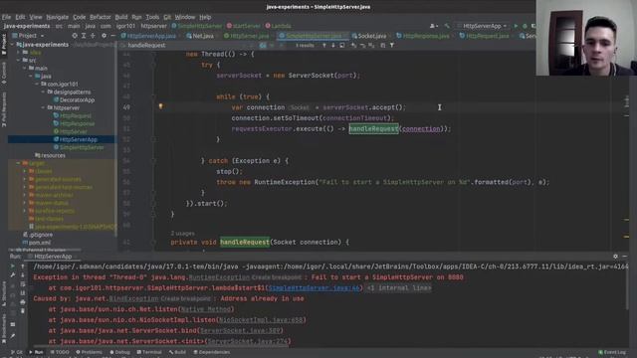Click the scroll up arrow in Run console
Viewport: 637px width, 358px height.
(23, 267)
